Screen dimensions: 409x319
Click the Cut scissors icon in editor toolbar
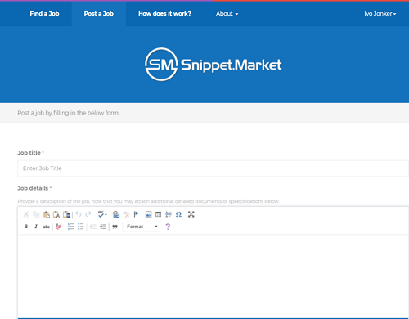click(x=26, y=214)
